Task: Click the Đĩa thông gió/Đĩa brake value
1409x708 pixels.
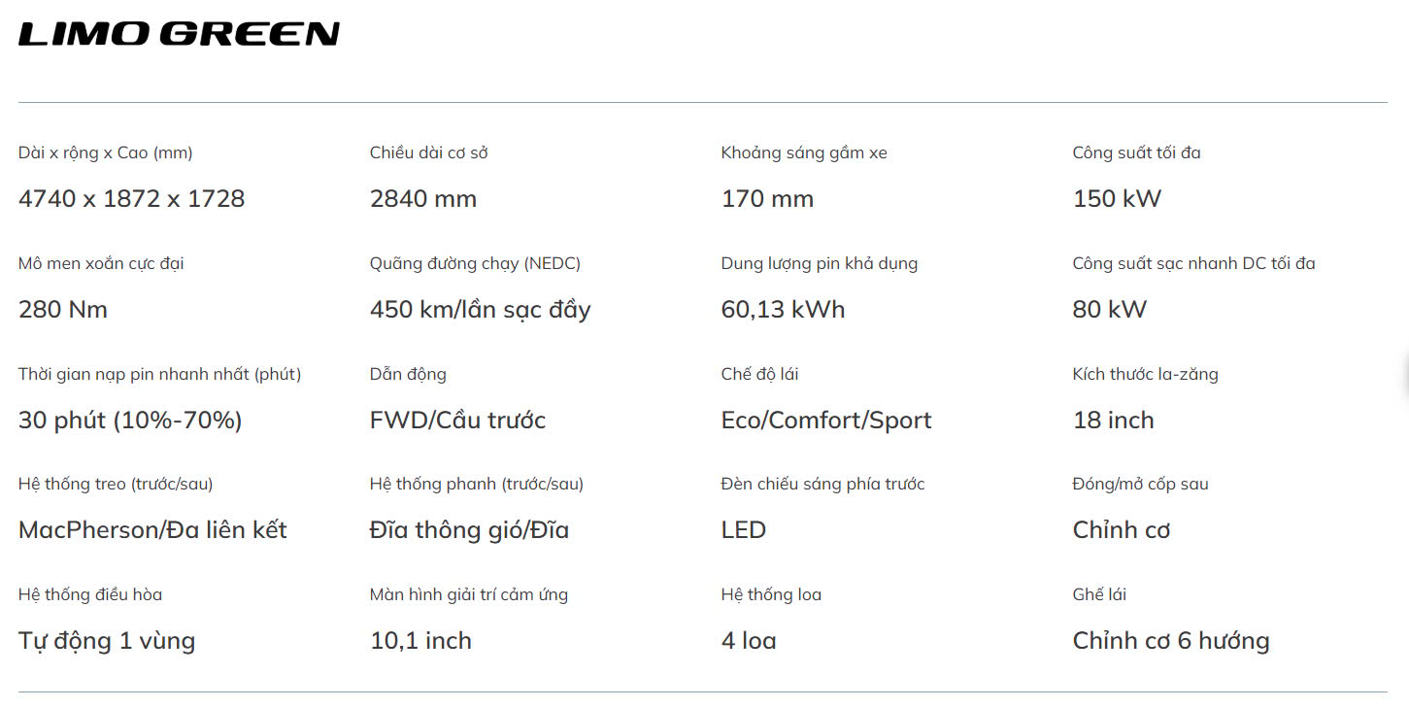Action: (x=469, y=530)
